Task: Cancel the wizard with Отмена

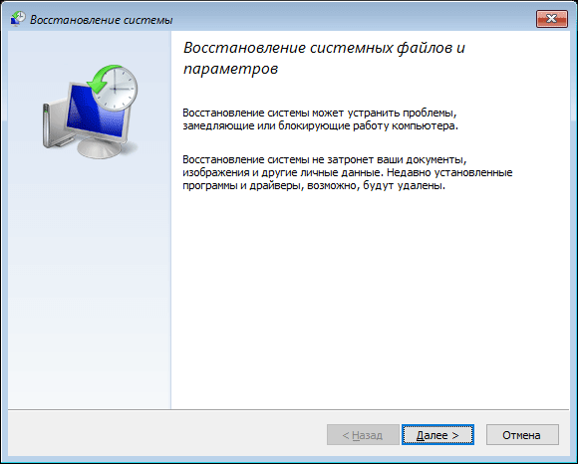Action: [x=522, y=435]
